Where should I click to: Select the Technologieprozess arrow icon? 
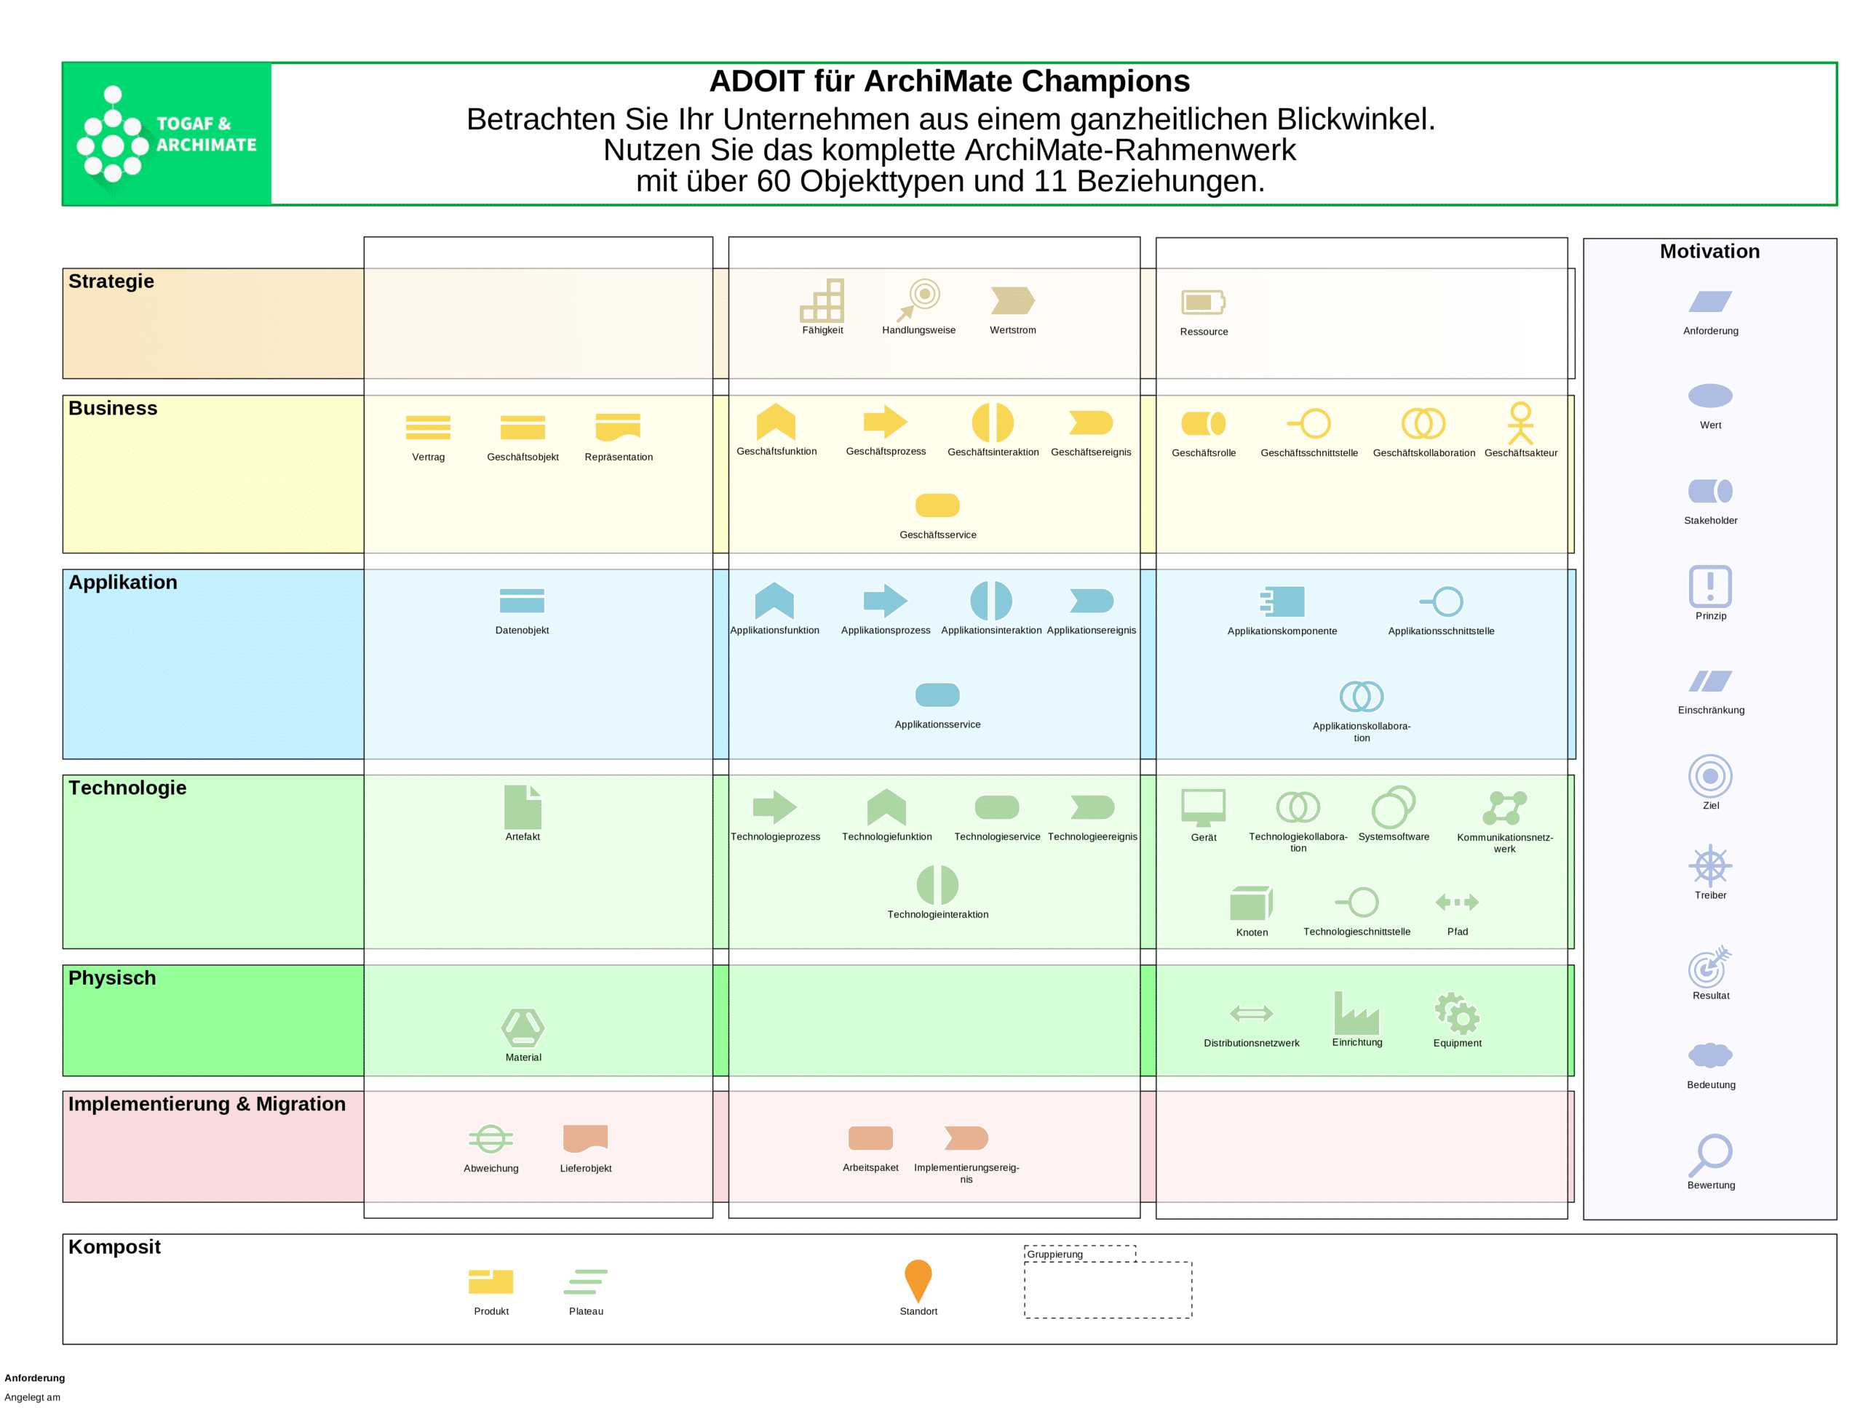775,807
